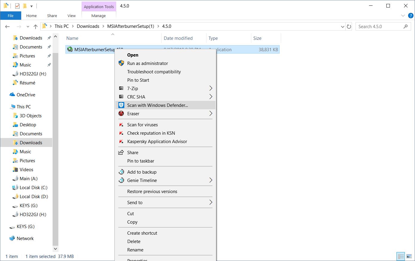Expand the CRC SHA submenu arrow
Viewport: 415px width, 261px height.
[211, 97]
